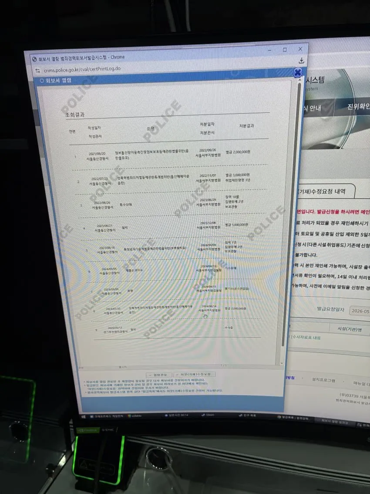This screenshot has width=370, height=494.
Task: Open the site information icon beside the URL
Action: click(38, 71)
